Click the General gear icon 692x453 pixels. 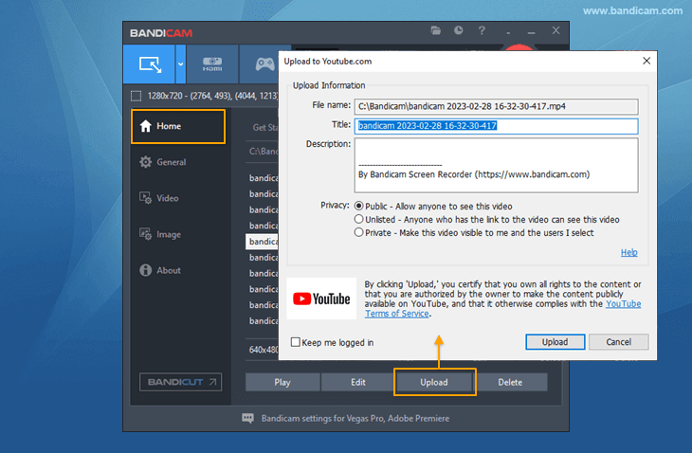pos(146,162)
